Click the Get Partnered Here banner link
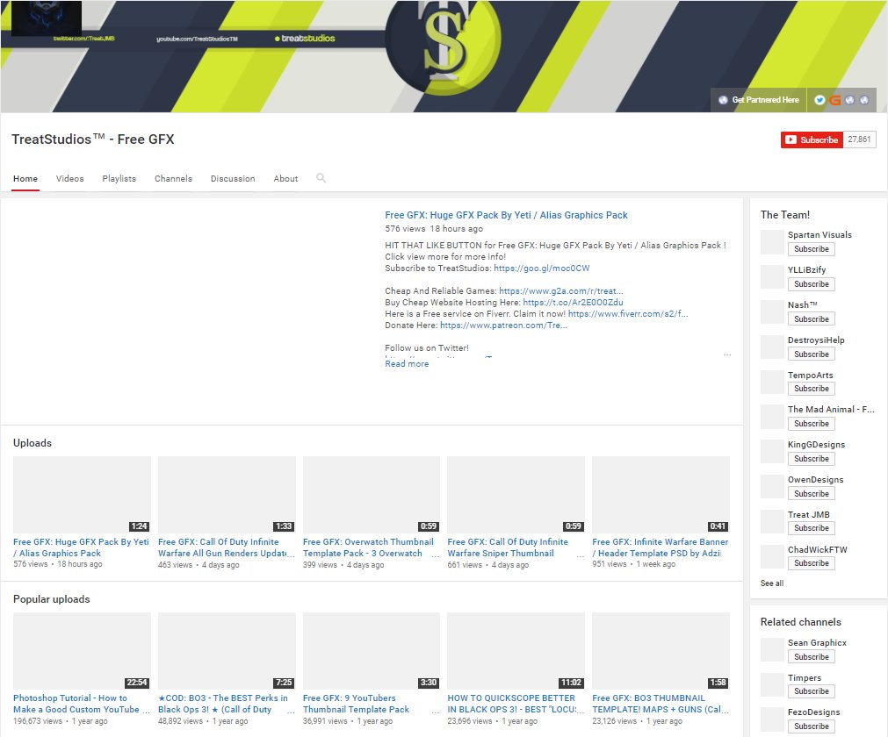The width and height of the screenshot is (888, 737). (x=759, y=100)
